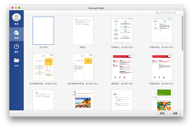Open the 最近 (Recent) clock icon
The height and width of the screenshot is (129, 193).
16,47
